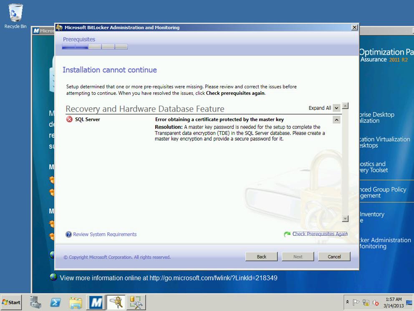
Task: Open the Start menu
Action: [11, 302]
